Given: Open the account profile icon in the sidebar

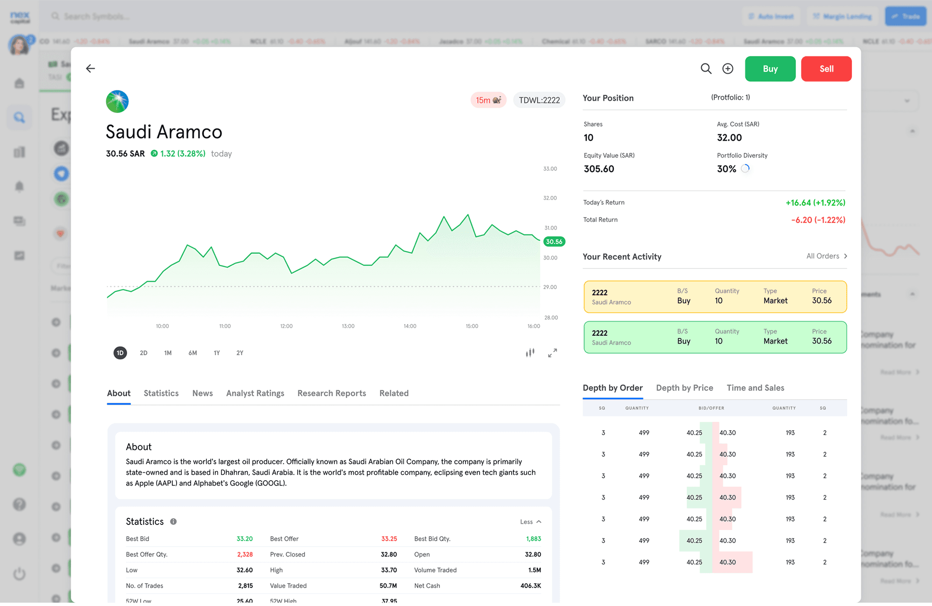Looking at the screenshot, I should click(x=19, y=539).
